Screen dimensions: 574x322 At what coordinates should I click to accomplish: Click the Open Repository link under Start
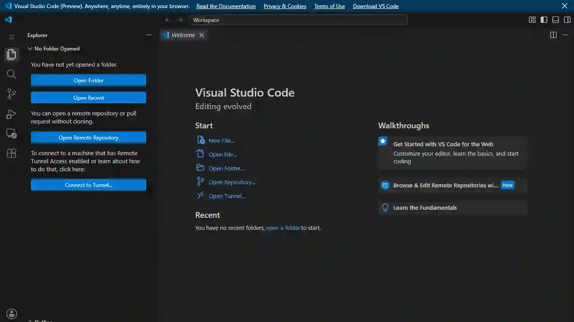[232, 182]
